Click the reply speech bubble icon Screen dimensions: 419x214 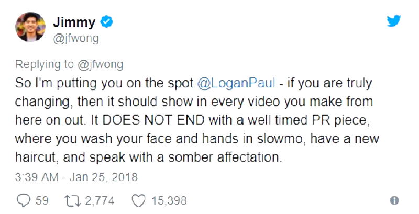(x=24, y=200)
